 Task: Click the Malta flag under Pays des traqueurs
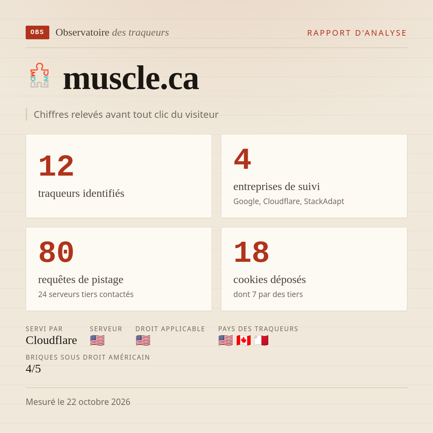click(x=261, y=340)
